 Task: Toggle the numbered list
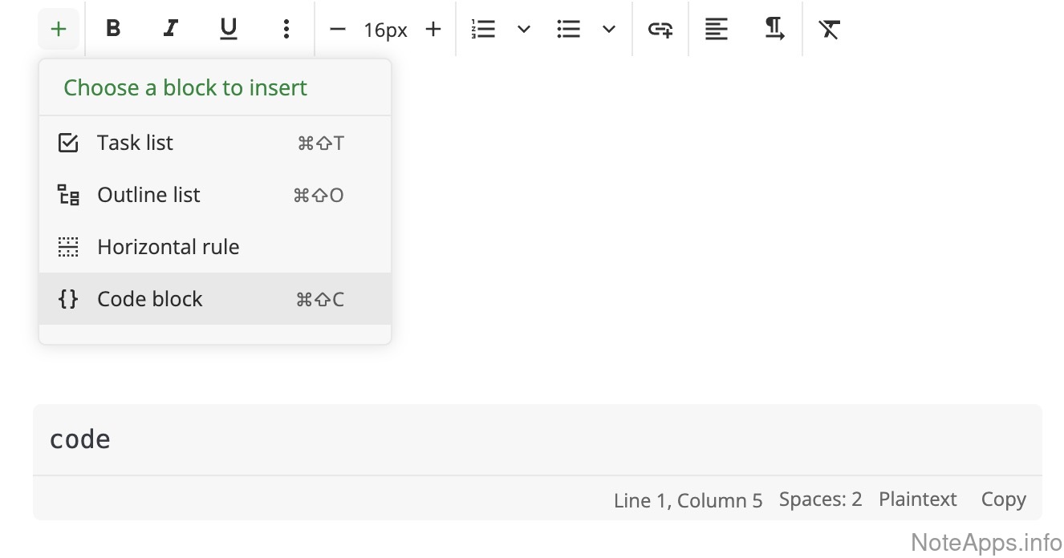point(484,30)
